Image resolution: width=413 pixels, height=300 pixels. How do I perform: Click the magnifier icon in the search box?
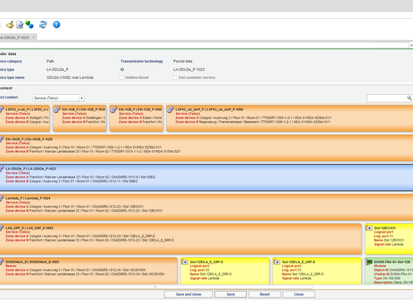[x=409, y=98]
